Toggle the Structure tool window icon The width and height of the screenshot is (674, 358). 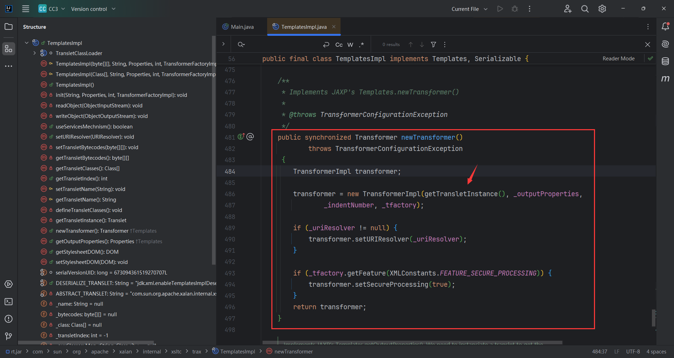9,49
